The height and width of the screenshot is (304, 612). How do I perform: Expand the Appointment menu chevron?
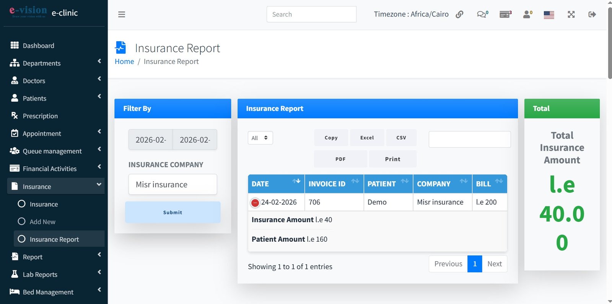pos(99,132)
